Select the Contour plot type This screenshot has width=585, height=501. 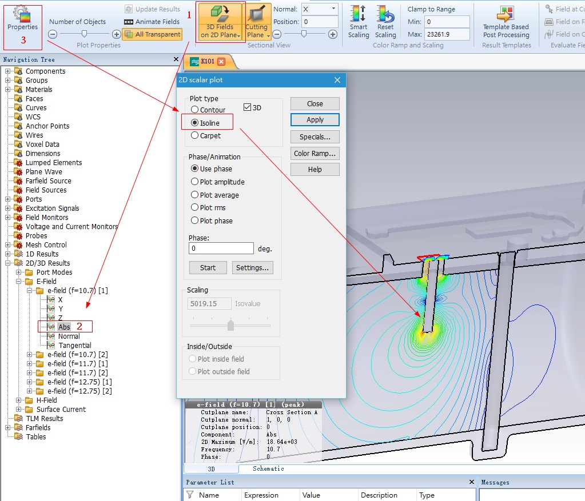tap(196, 110)
